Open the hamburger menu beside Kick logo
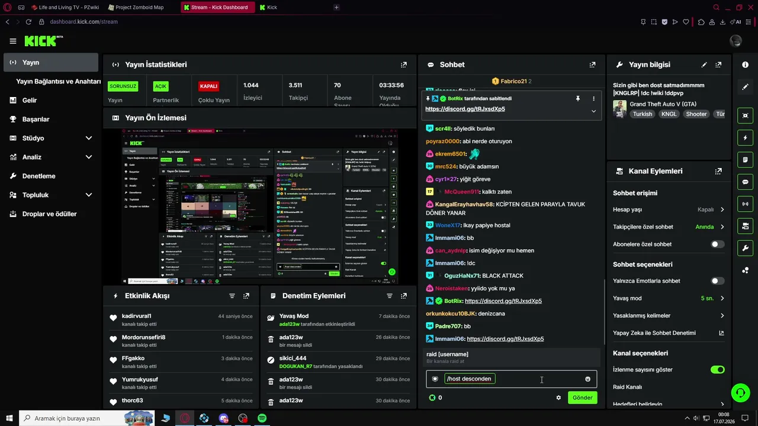This screenshot has height=426, width=758. click(13, 41)
